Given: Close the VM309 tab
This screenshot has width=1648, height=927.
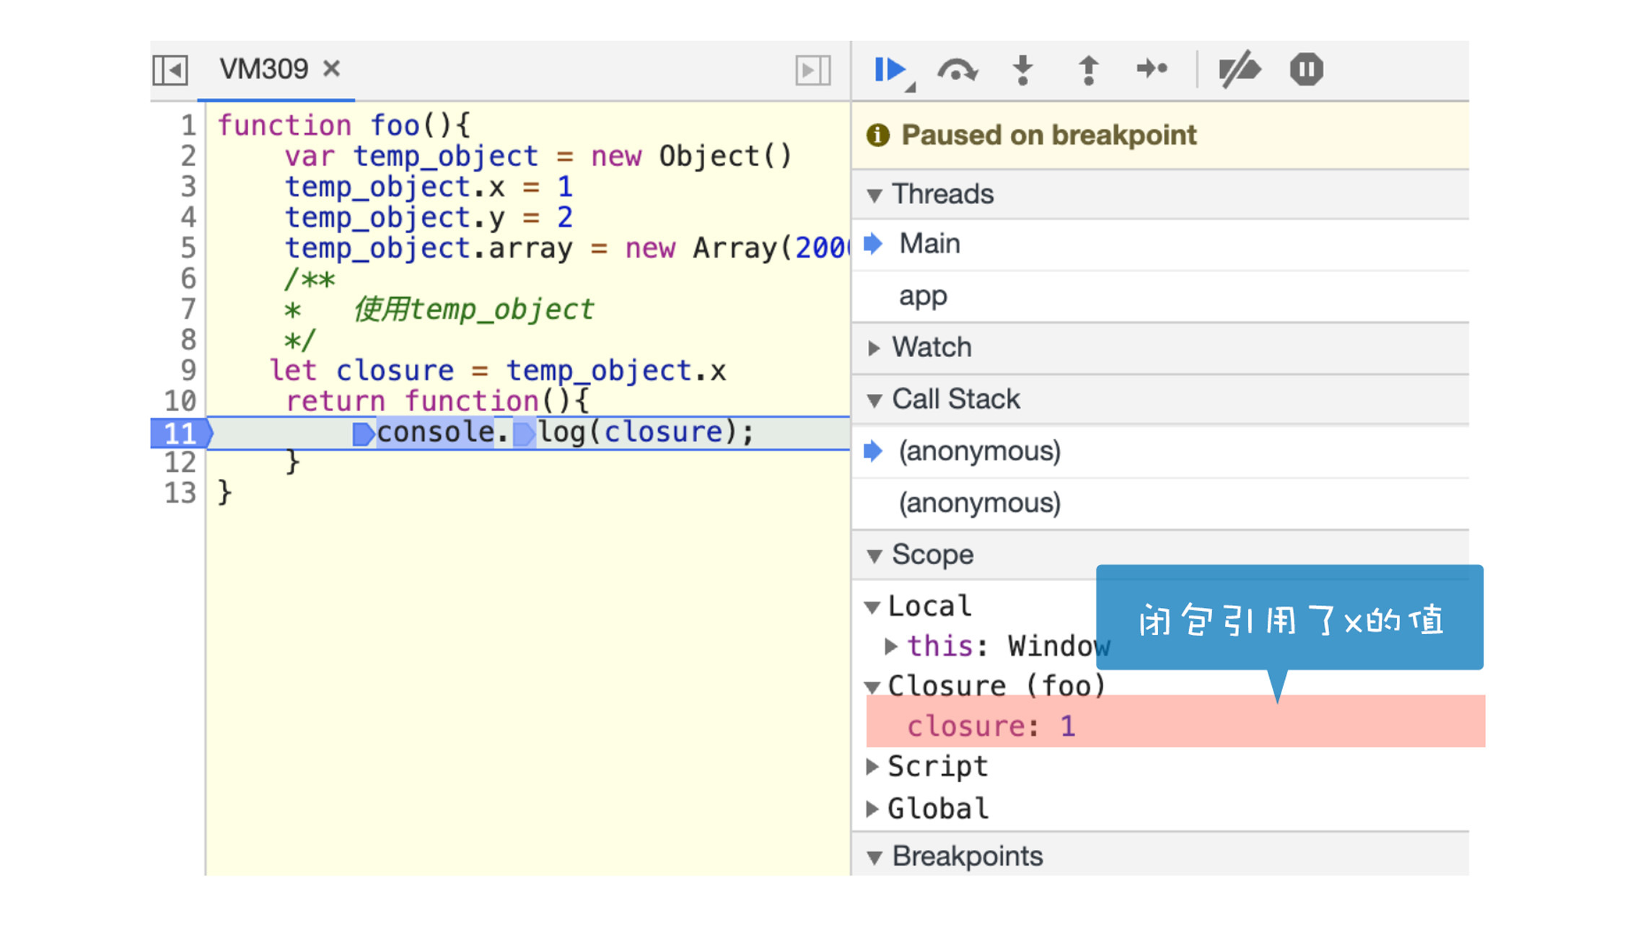Looking at the screenshot, I should [x=331, y=69].
